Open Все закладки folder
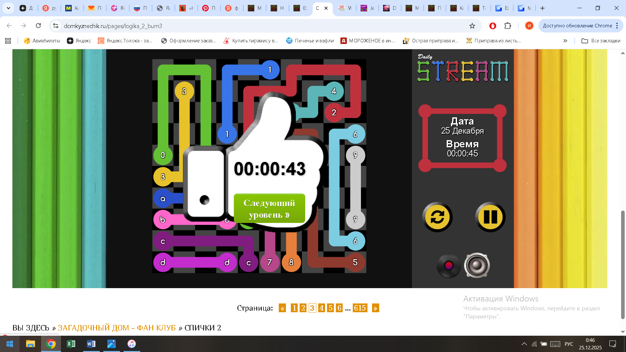Image resolution: width=626 pixels, height=352 pixels. click(x=601, y=41)
